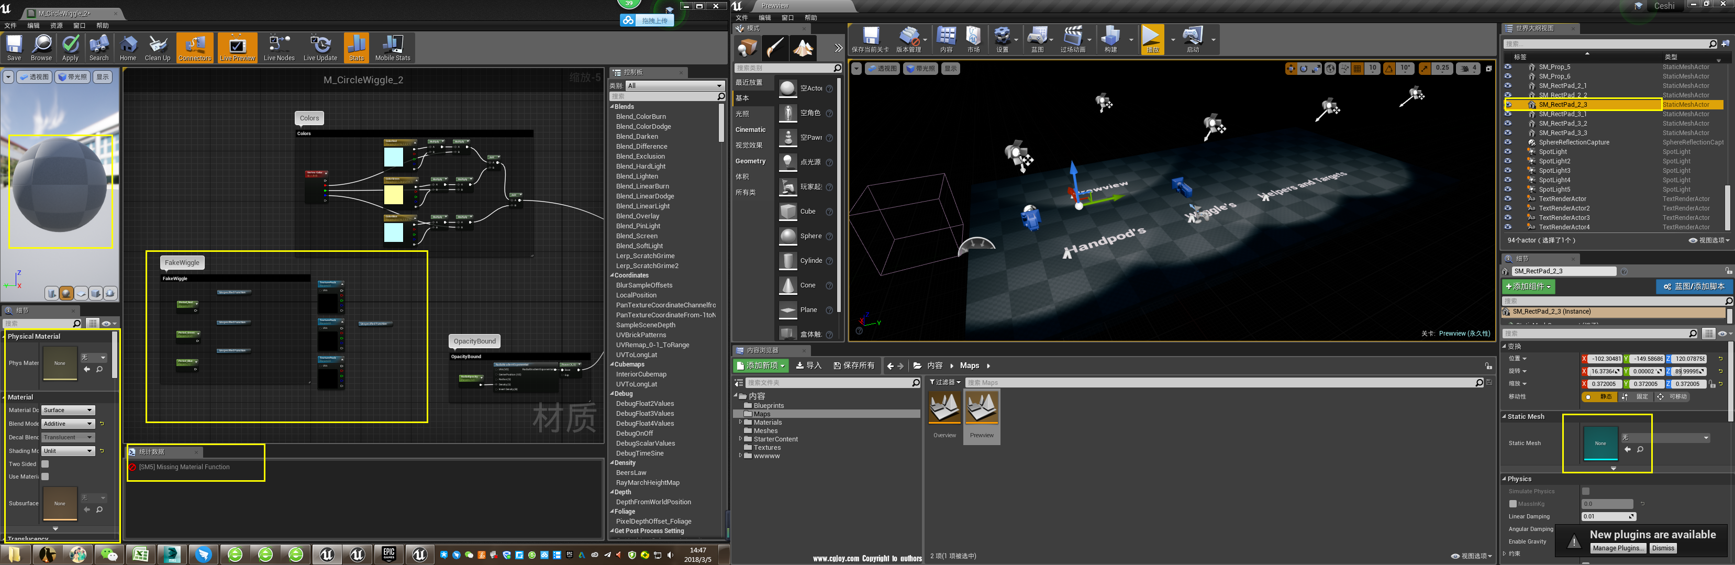Open Material Domain Surface dropdown
The height and width of the screenshot is (565, 1735).
68,410
